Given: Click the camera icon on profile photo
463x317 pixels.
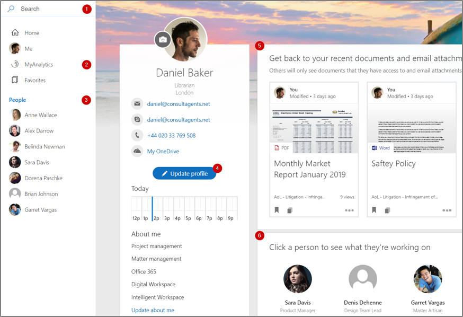Looking at the screenshot, I should (x=163, y=40).
